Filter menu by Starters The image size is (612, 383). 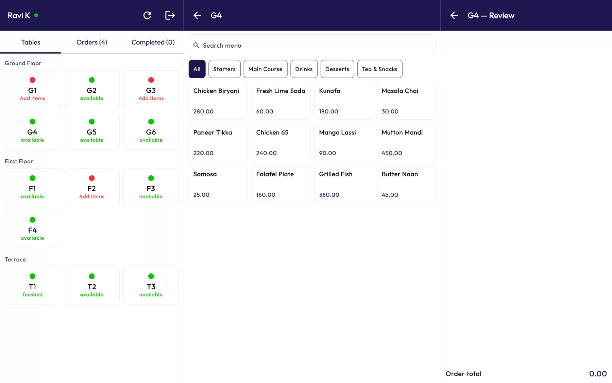pyautogui.click(x=224, y=69)
